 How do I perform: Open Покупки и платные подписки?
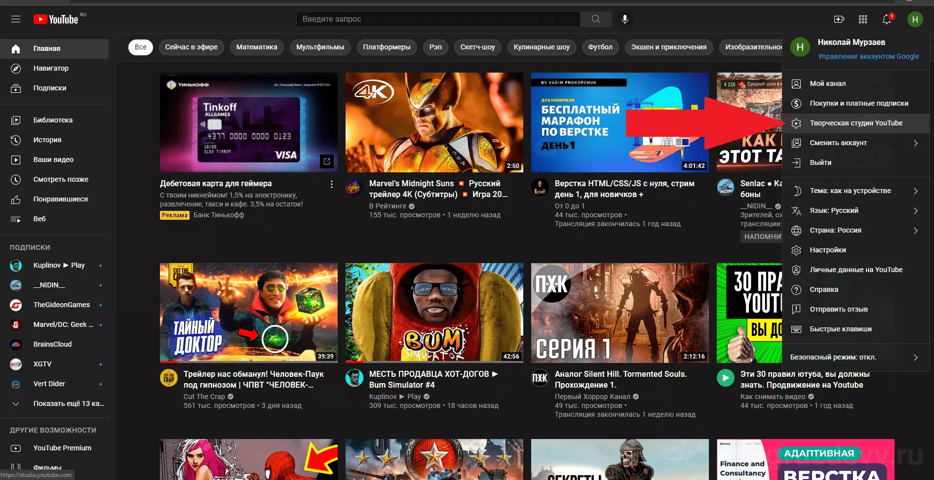(856, 103)
